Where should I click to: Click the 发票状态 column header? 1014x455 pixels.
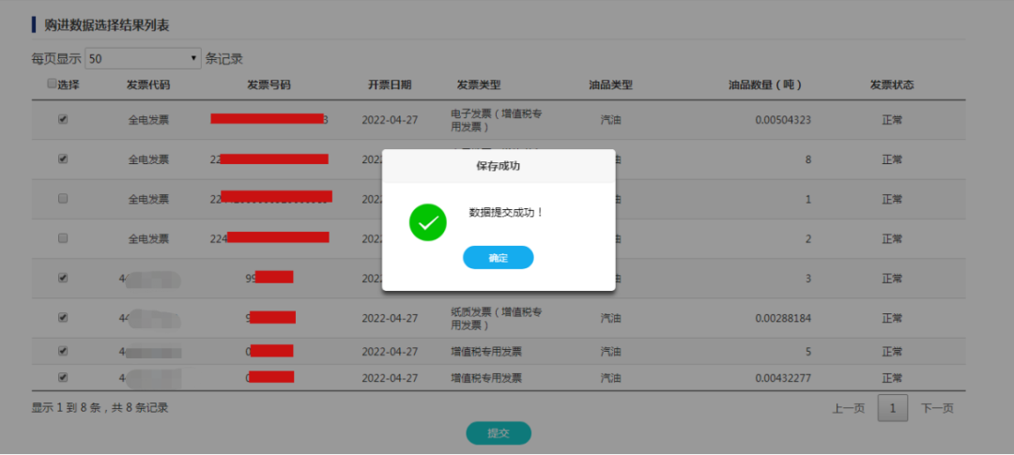tap(891, 84)
